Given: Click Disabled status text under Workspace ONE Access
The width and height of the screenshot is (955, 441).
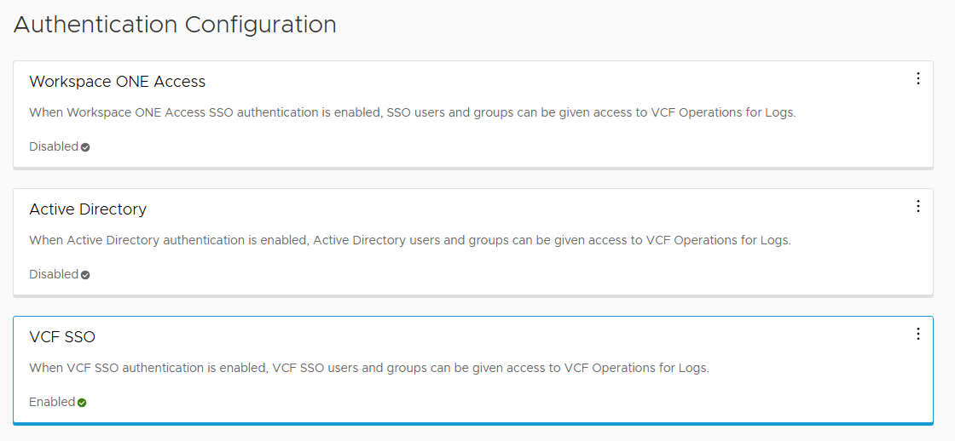Looking at the screenshot, I should click(53, 146).
